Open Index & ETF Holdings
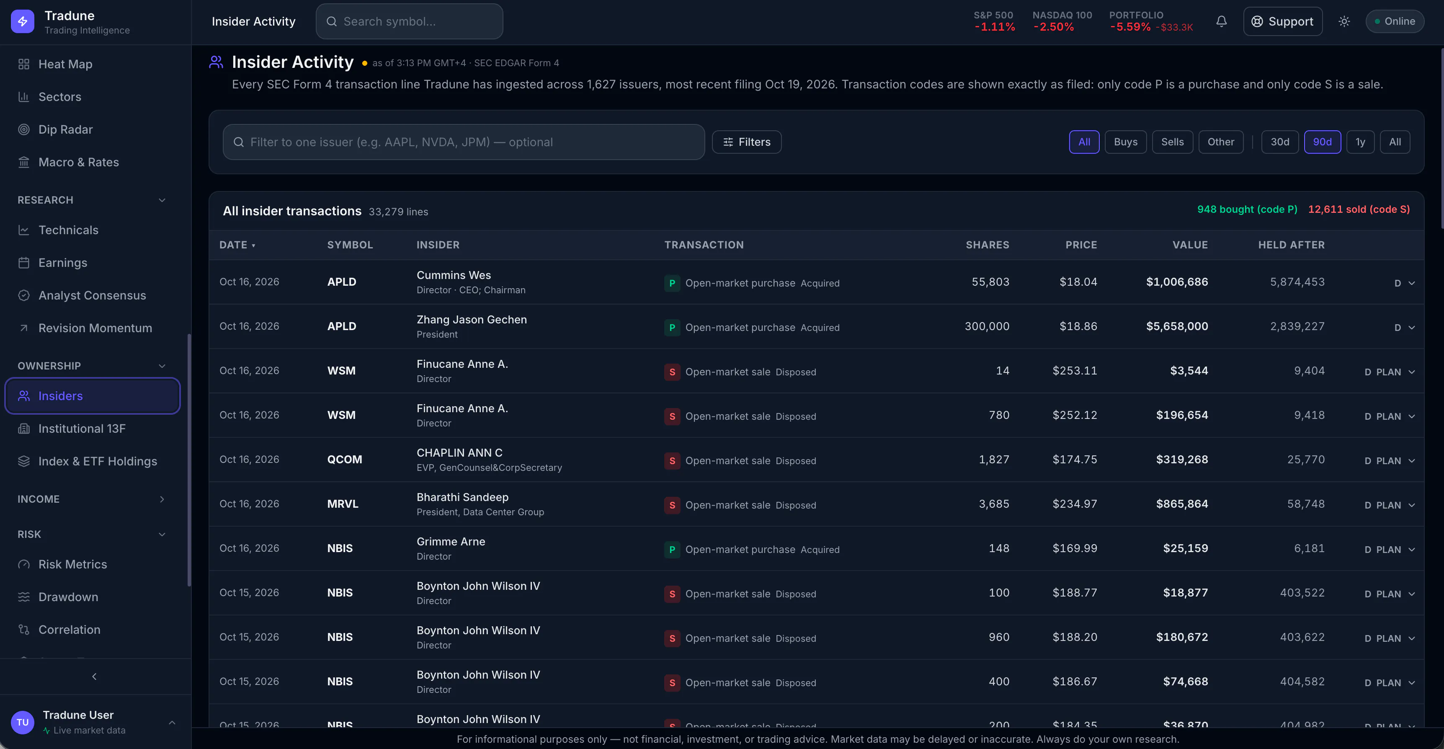The width and height of the screenshot is (1444, 749). (x=93, y=461)
